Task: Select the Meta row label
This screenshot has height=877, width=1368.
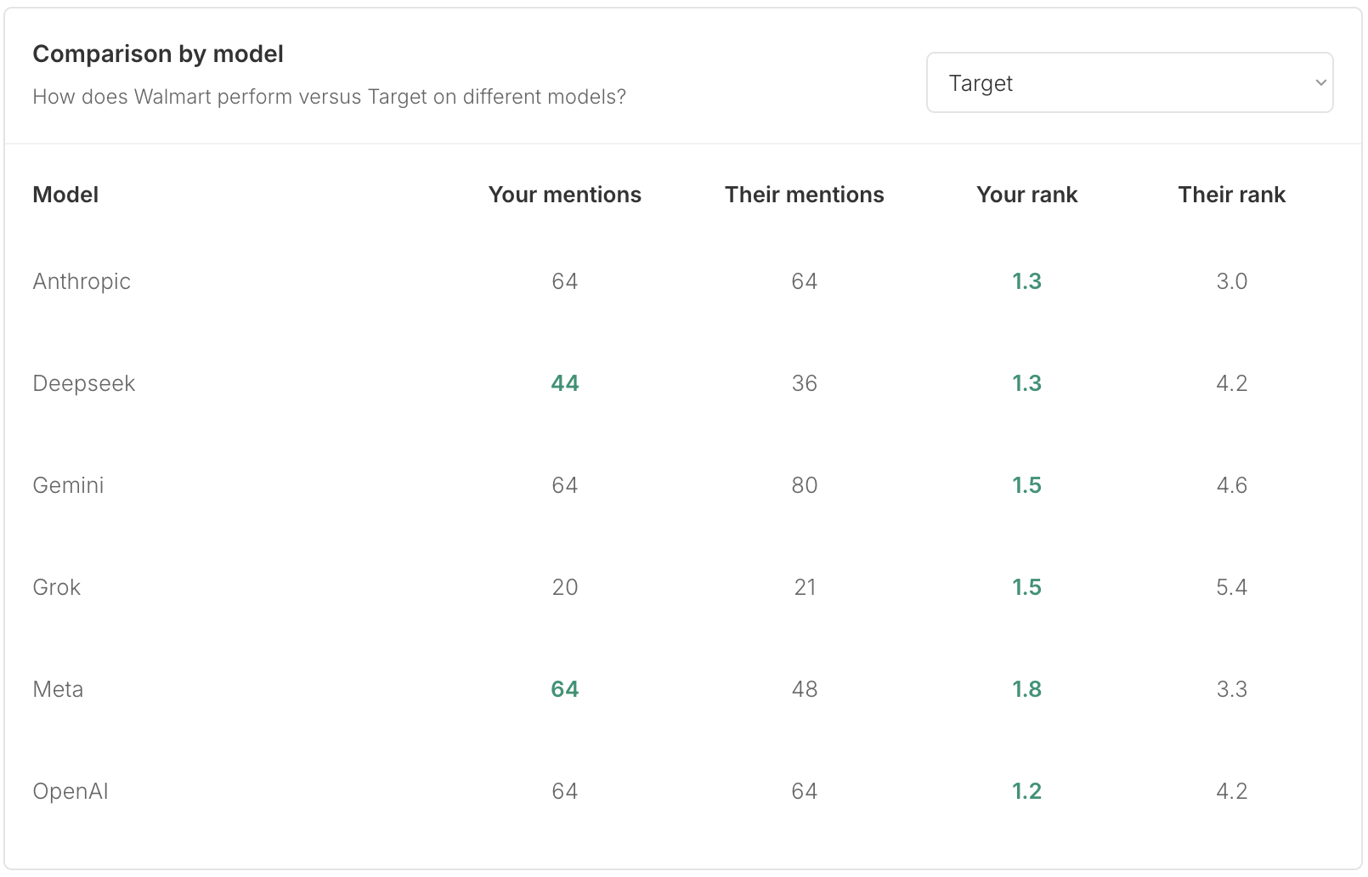Action: [x=58, y=689]
